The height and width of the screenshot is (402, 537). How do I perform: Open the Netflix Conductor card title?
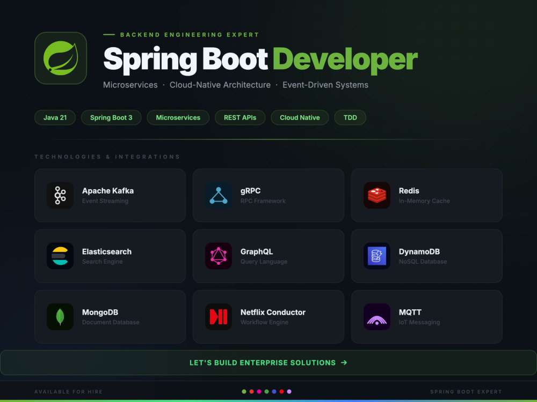pyautogui.click(x=273, y=312)
